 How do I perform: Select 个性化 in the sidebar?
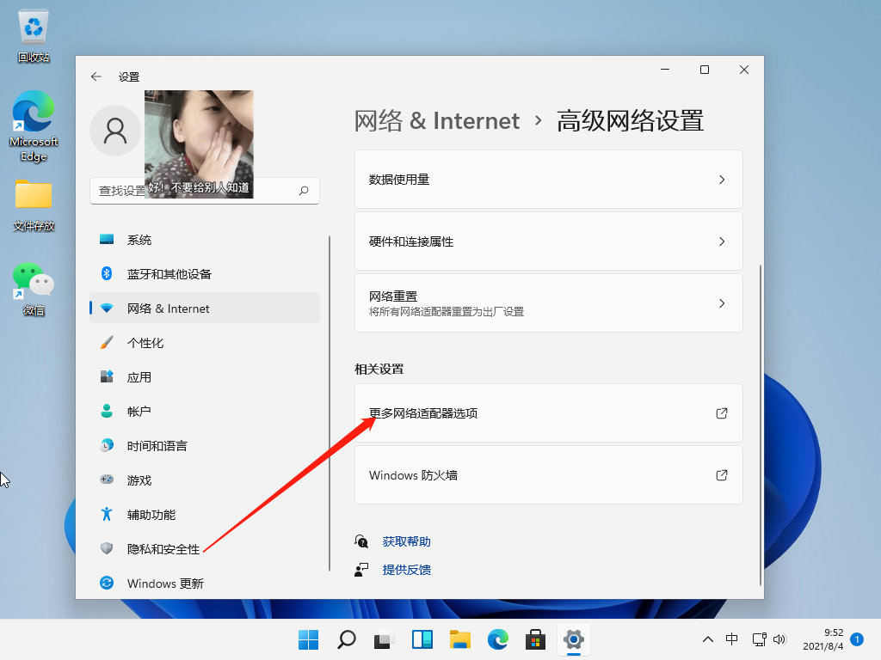145,343
